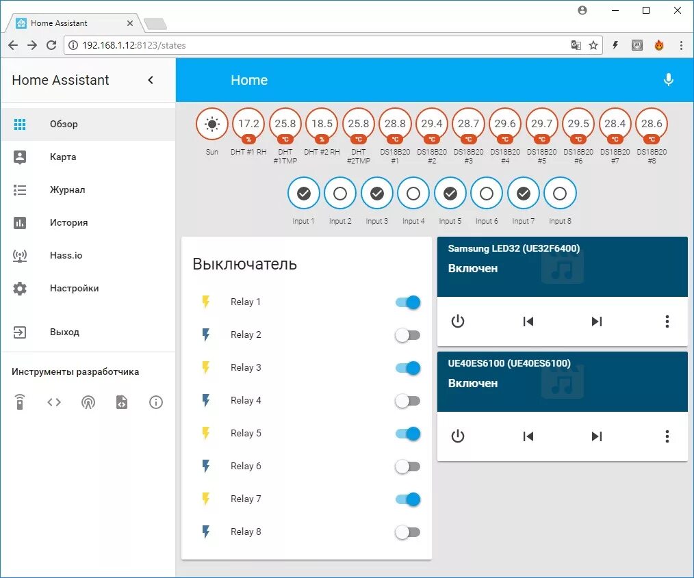Turn off the Relay 5 switch
The width and height of the screenshot is (694, 578).
pos(408,434)
